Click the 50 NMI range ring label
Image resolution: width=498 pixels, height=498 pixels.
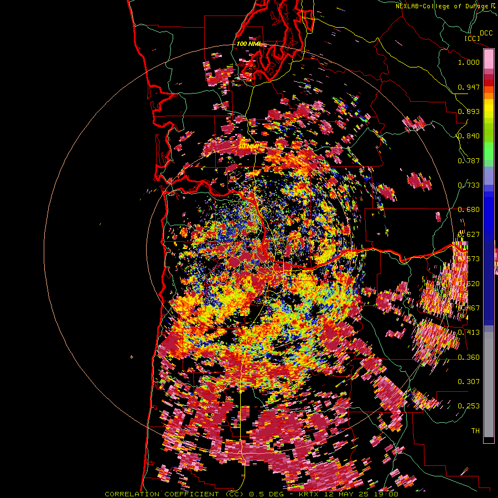click(x=248, y=147)
